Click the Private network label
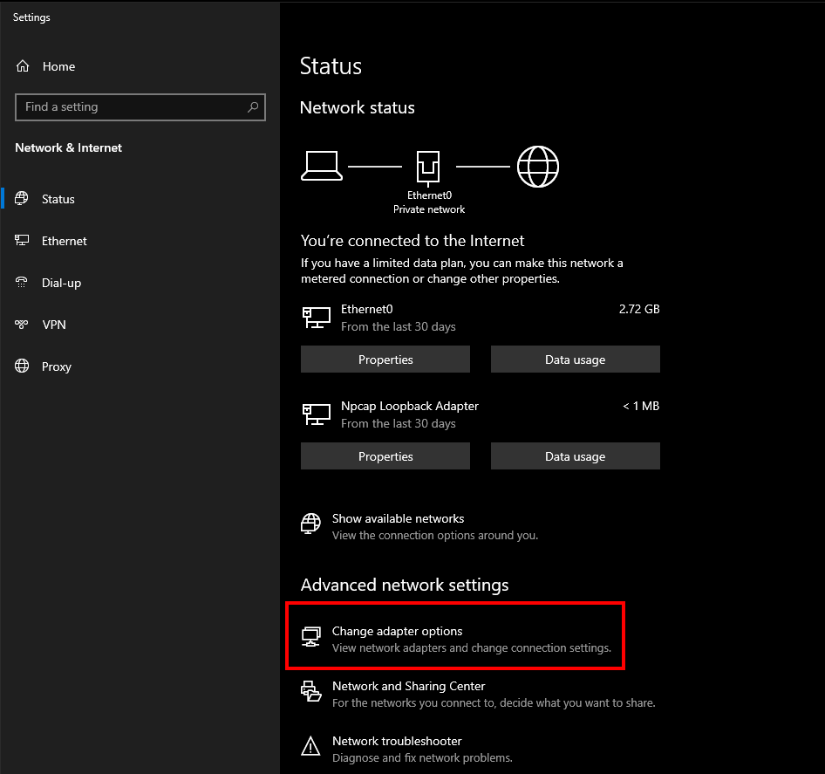825x774 pixels. click(429, 209)
